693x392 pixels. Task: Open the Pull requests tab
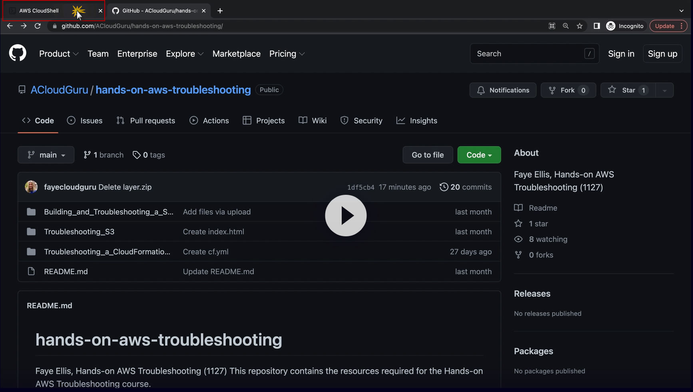point(146,121)
